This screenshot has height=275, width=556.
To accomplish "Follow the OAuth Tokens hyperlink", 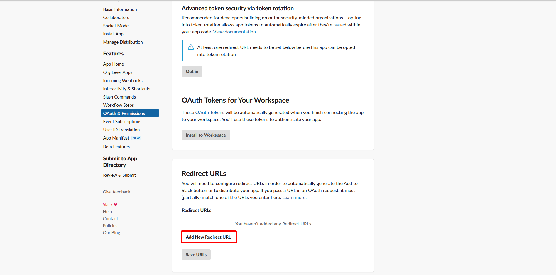I will click(209, 112).
